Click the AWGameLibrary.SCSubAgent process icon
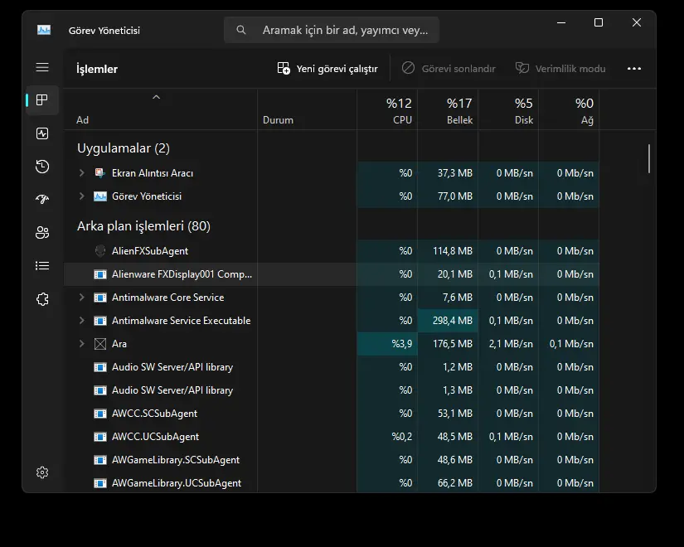This screenshot has height=547, width=684. [99, 460]
